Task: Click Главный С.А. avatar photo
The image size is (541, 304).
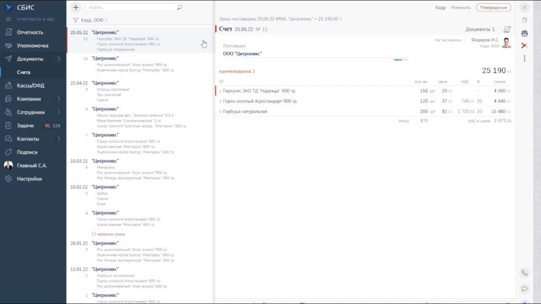Action: coord(8,166)
